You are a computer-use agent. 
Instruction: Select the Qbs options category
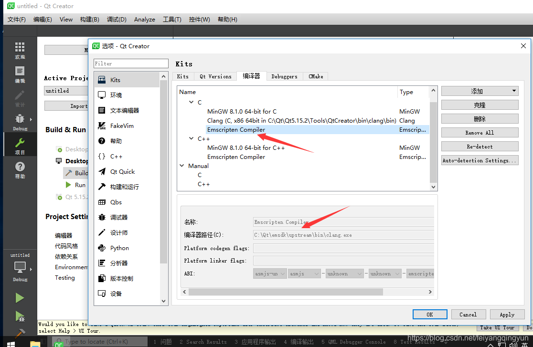pyautogui.click(x=116, y=202)
